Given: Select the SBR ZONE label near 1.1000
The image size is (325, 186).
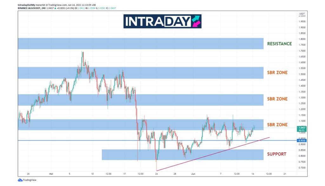Looking at the screenshot, I should tap(277, 125).
